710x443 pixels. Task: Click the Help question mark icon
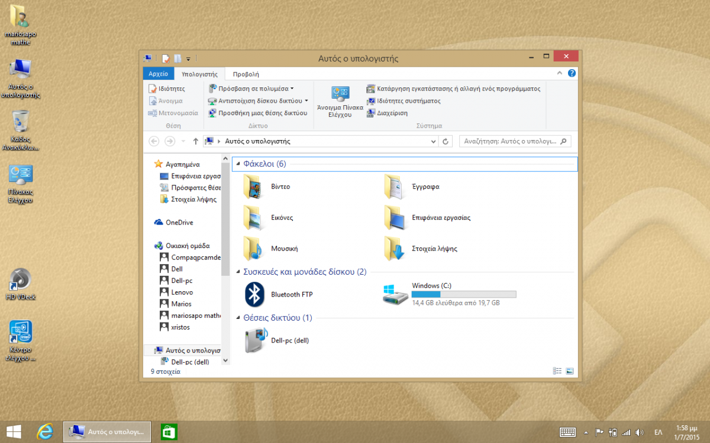(572, 74)
